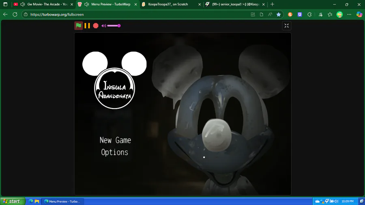This screenshot has width=365, height=205.
Task: Go back to the previous page
Action: (x=5, y=15)
